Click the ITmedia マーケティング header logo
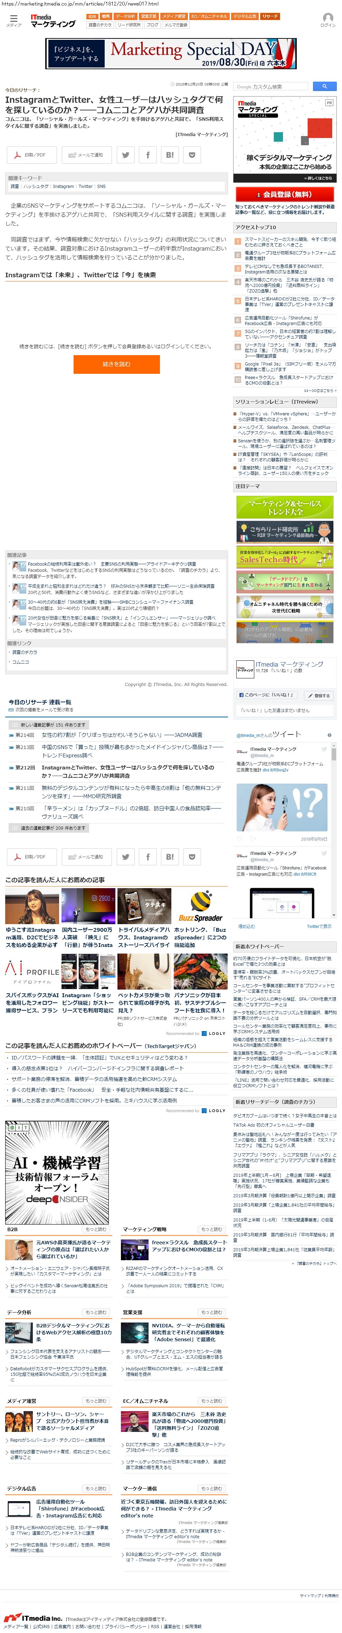Viewport: 342px width, 1633px height. pos(53,20)
